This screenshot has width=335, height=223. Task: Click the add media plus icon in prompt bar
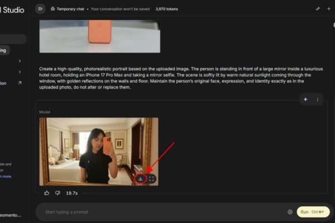click(x=290, y=212)
